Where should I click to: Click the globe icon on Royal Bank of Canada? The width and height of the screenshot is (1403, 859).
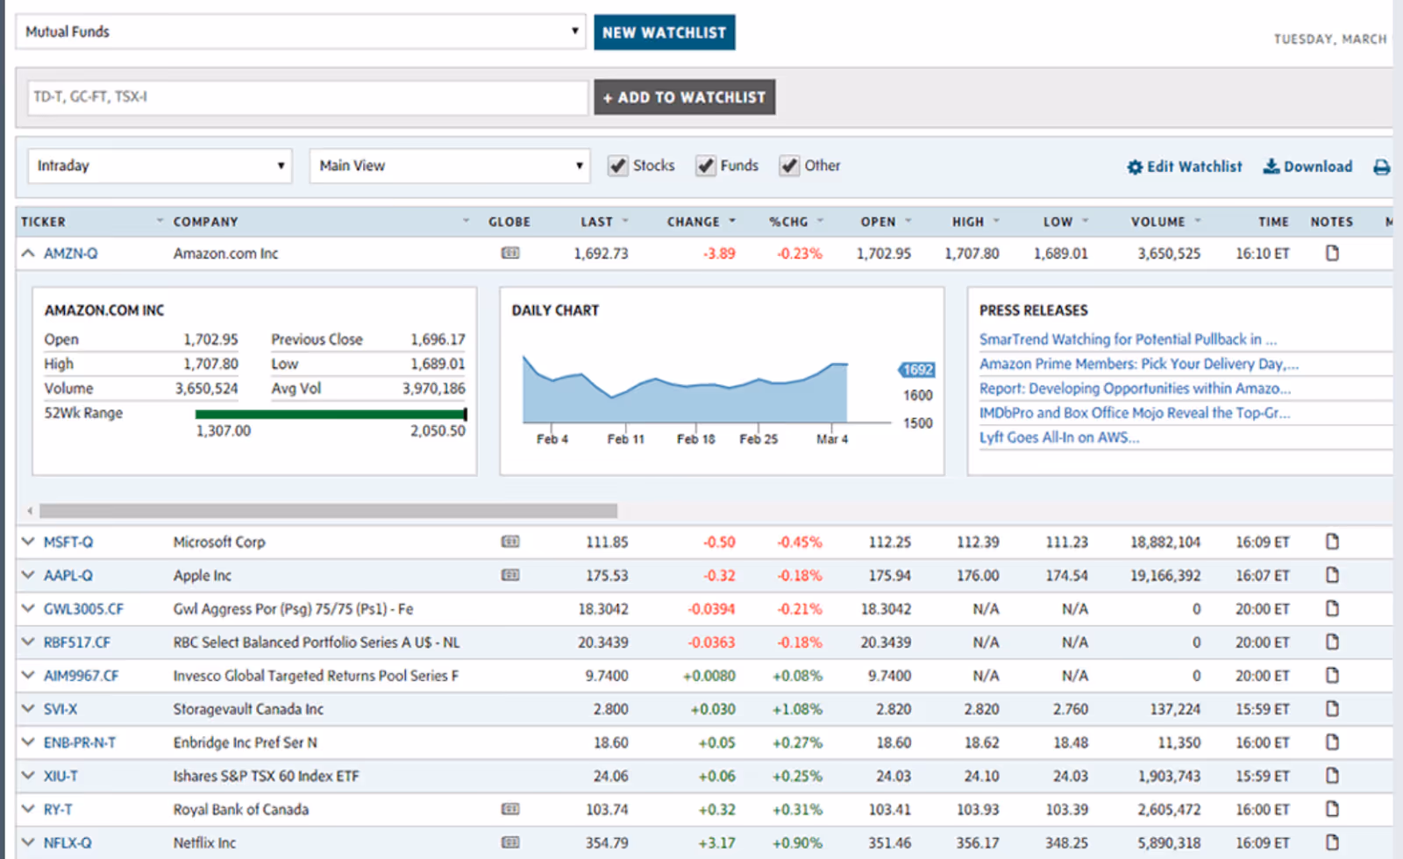pos(509,809)
